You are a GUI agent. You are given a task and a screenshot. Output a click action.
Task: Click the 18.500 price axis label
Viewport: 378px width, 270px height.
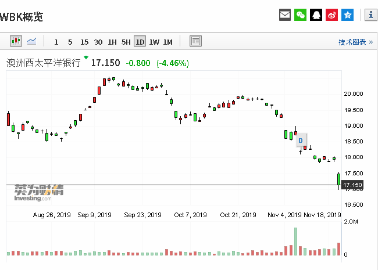[x=354, y=142]
